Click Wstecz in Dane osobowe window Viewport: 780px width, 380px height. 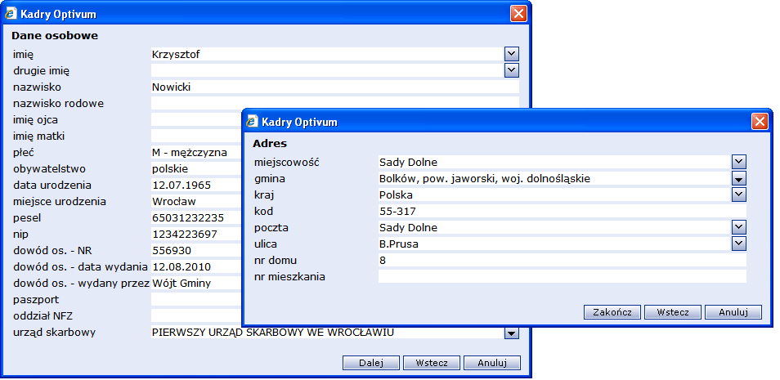431,363
